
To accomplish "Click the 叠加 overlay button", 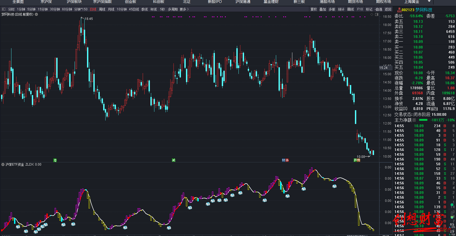I will click(323, 9).
